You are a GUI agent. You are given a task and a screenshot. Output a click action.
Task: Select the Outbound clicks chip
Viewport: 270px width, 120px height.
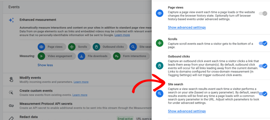coord(110,47)
